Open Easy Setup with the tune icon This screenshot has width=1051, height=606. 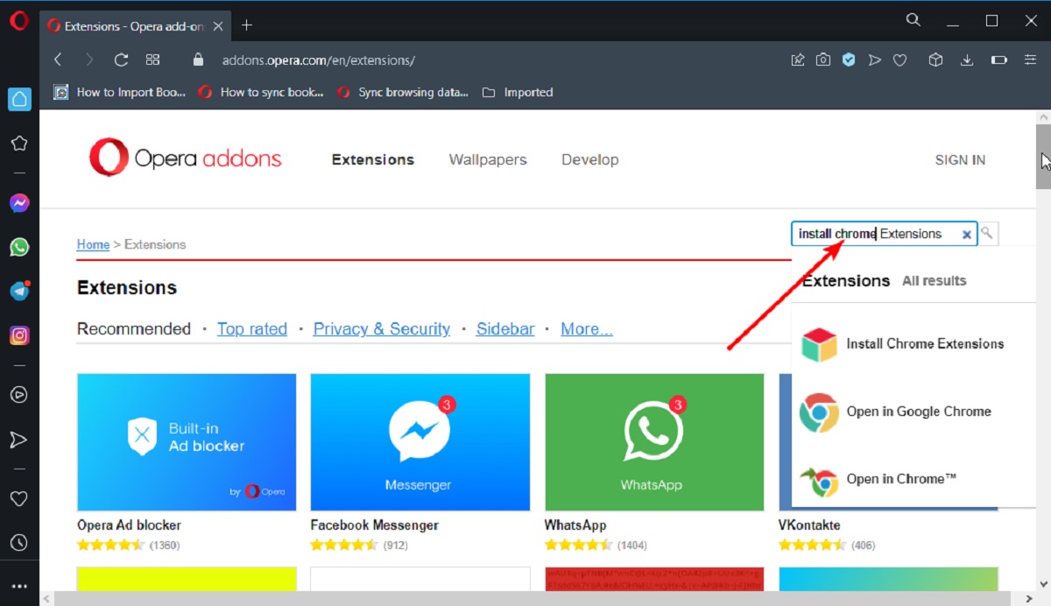coord(1029,60)
